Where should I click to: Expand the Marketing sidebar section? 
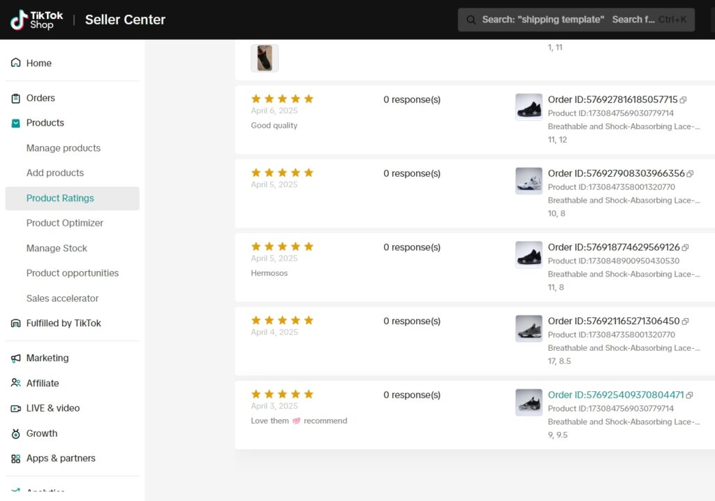[x=47, y=358]
